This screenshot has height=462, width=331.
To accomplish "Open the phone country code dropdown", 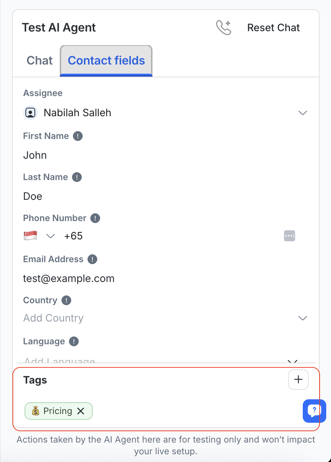I will pyautogui.click(x=50, y=236).
